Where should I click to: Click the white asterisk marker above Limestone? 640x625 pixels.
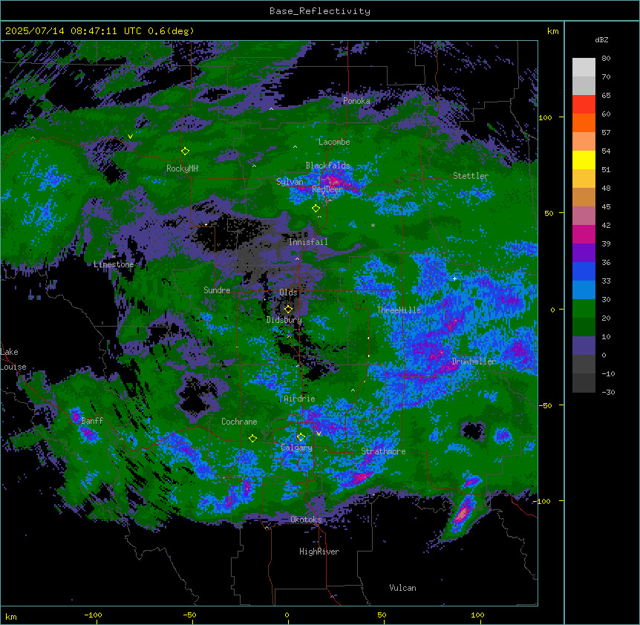[114, 257]
